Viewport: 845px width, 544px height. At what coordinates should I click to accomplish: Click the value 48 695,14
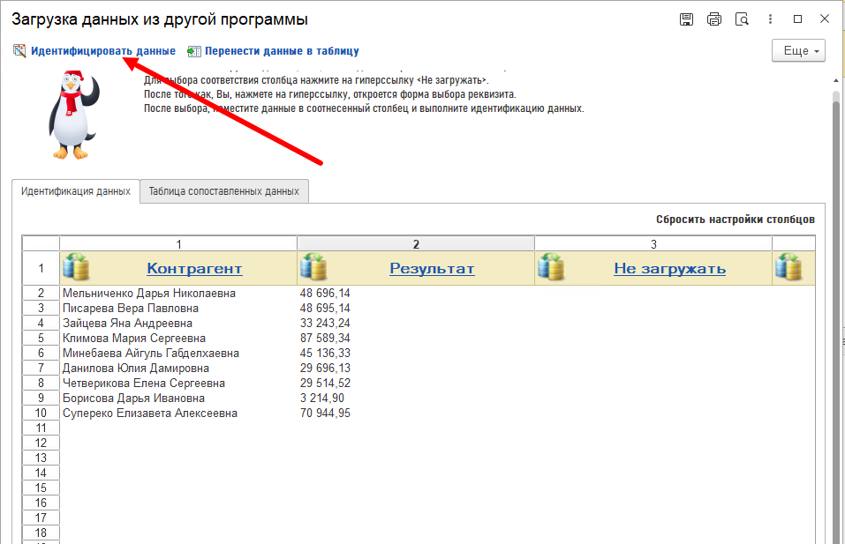[x=325, y=309]
